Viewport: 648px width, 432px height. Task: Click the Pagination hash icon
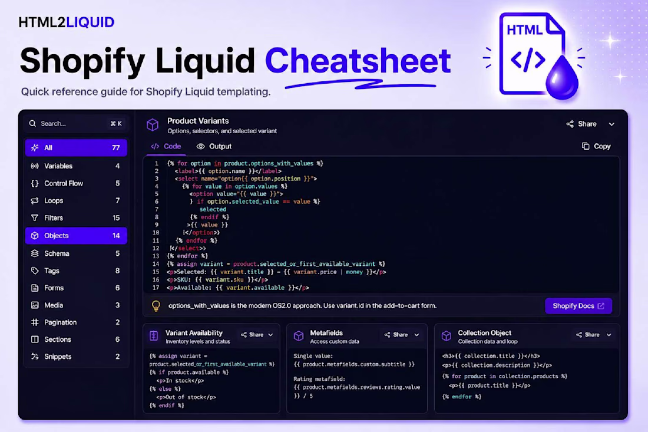point(35,322)
